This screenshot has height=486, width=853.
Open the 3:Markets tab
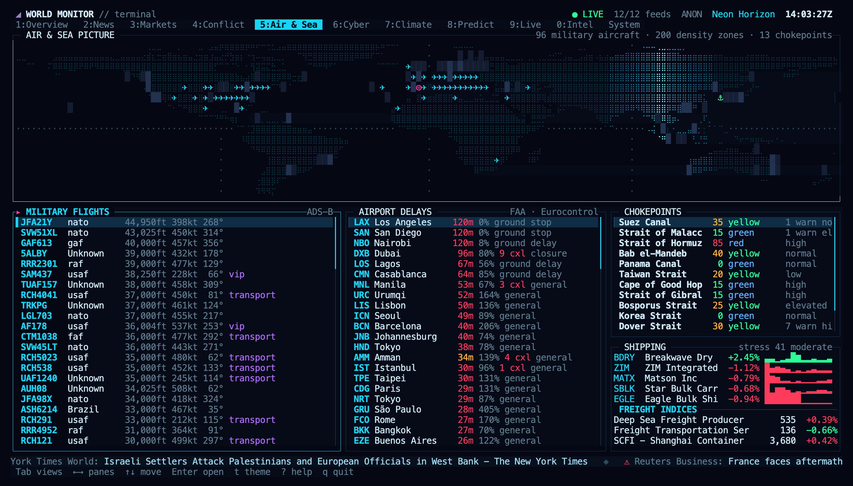153,25
